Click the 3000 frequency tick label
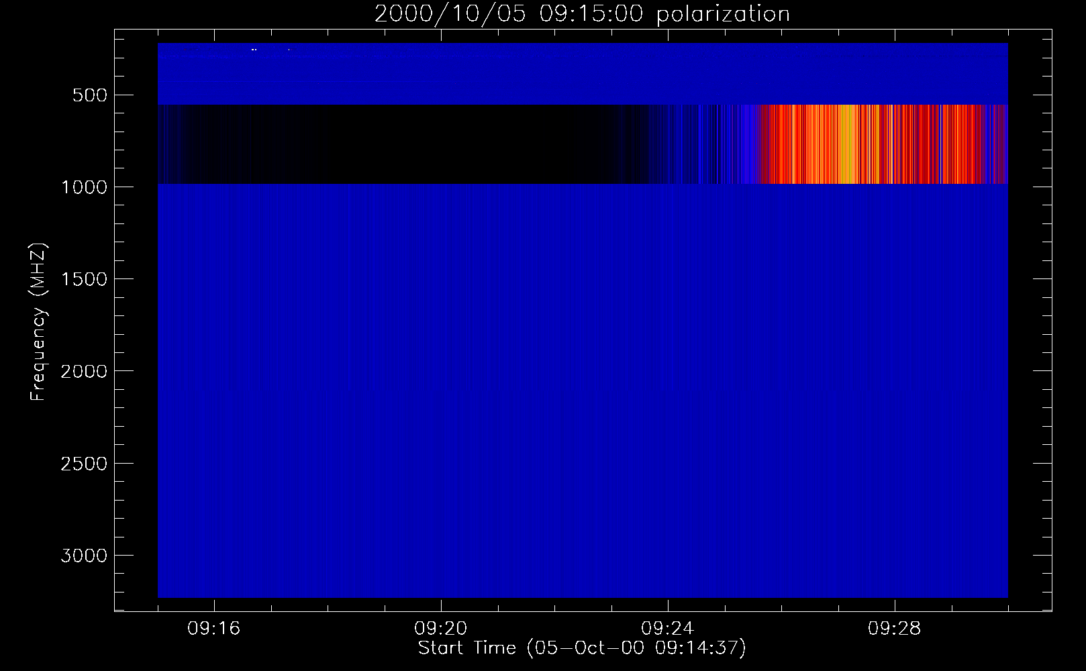 pos(84,556)
